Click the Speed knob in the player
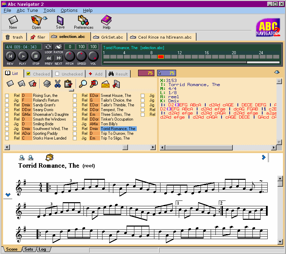The height and width of the screenshot is (254, 286). point(81,56)
